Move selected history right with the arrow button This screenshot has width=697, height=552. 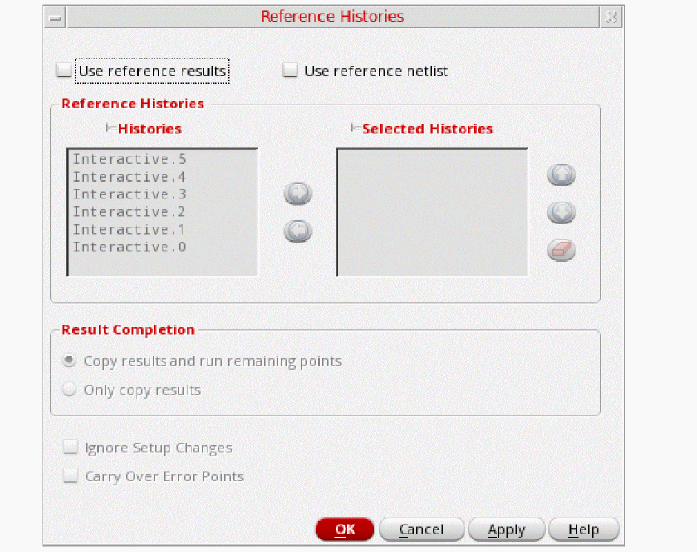click(x=297, y=194)
